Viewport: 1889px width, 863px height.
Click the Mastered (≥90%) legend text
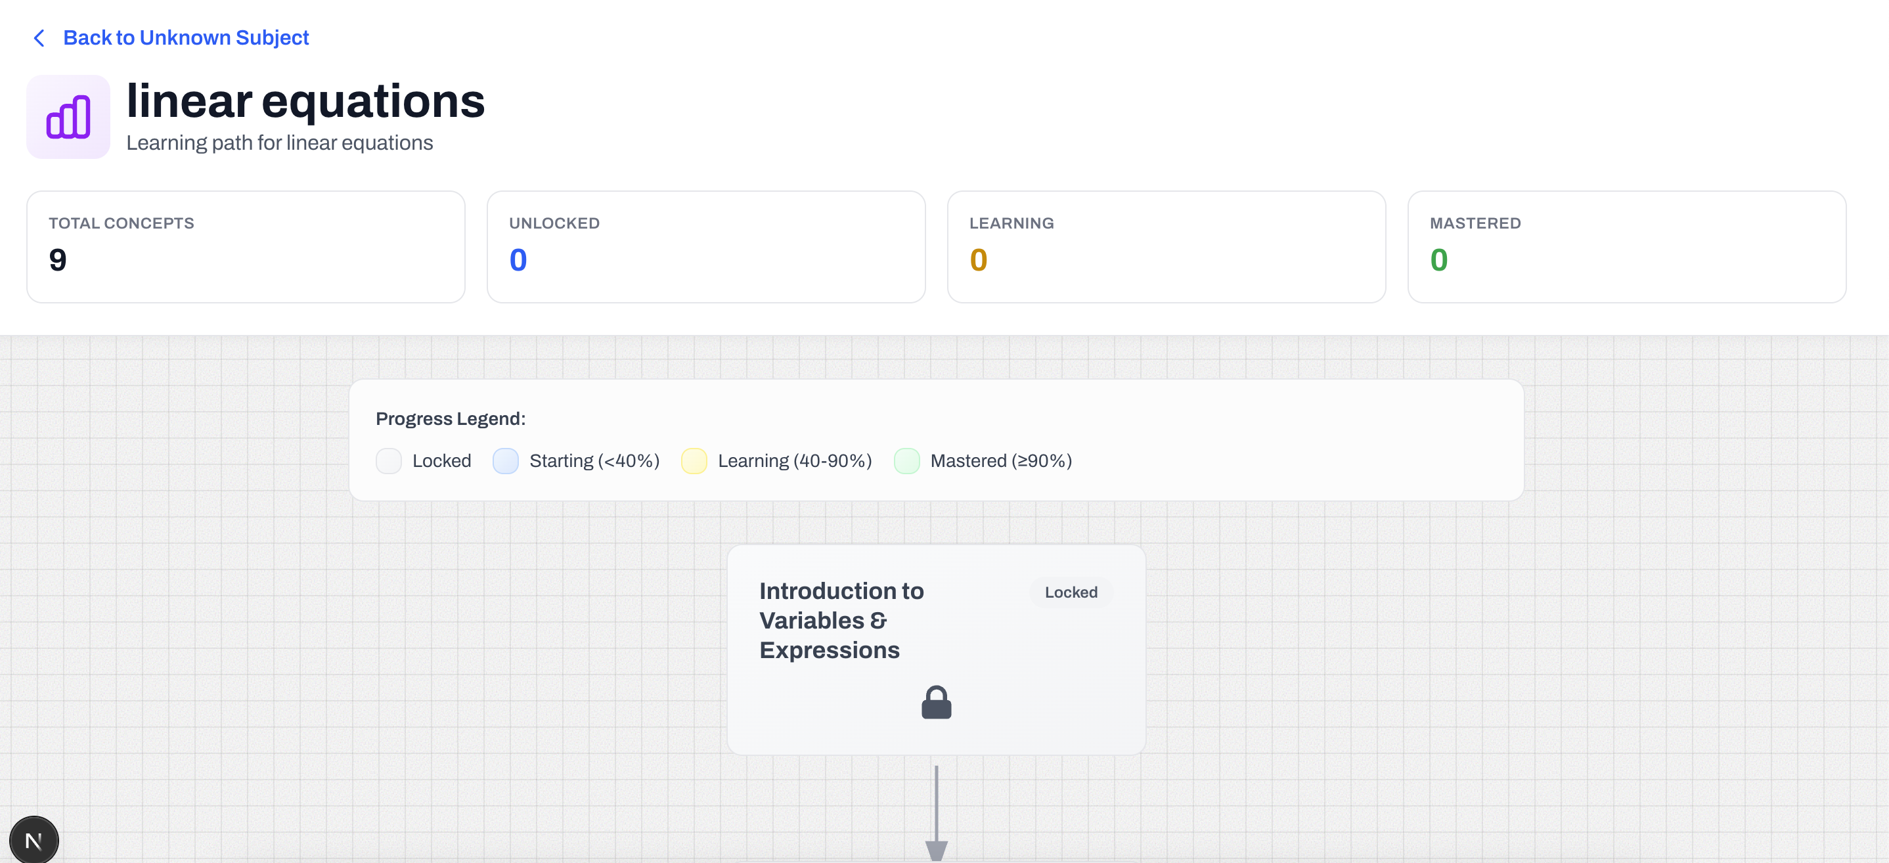click(x=1000, y=461)
